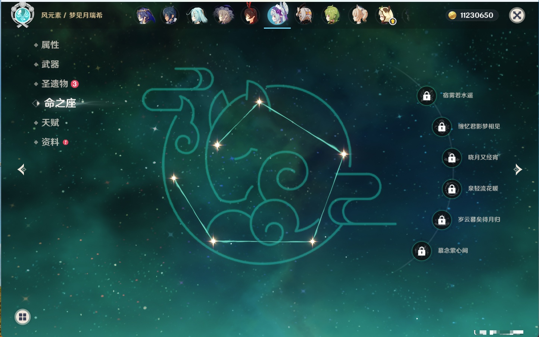This screenshot has width=539, height=337.
Task: Pick the brown-hooded avatar with upgrade arrow
Action: pyautogui.click(x=385, y=16)
